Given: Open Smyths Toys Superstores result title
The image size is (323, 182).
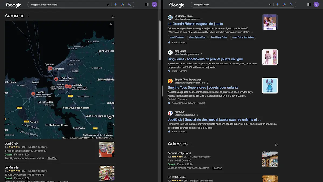Looking at the screenshot, I should tap(203, 87).
